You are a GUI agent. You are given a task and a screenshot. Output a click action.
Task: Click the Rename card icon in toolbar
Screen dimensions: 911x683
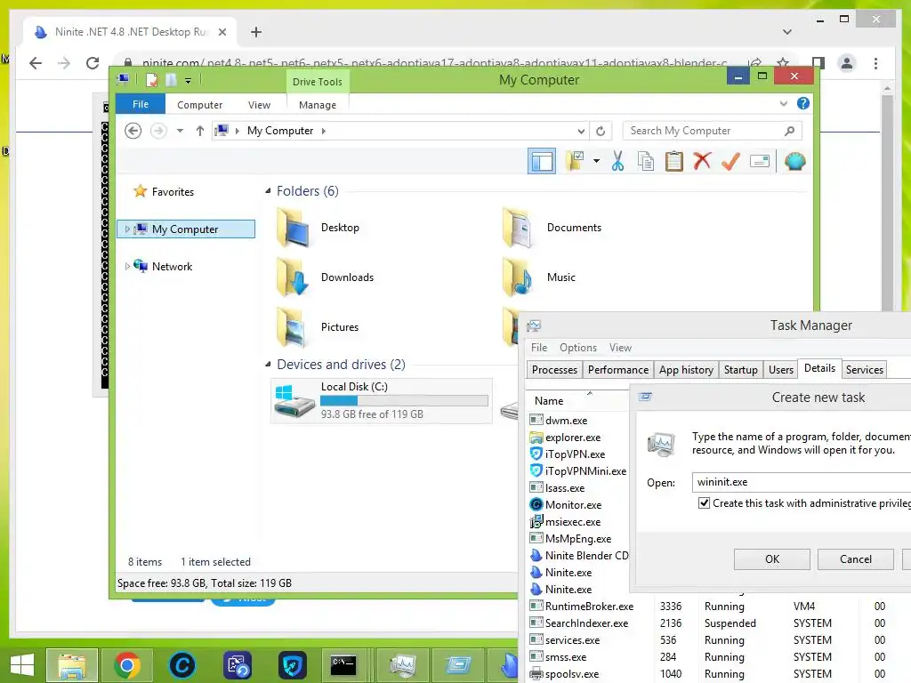(760, 161)
